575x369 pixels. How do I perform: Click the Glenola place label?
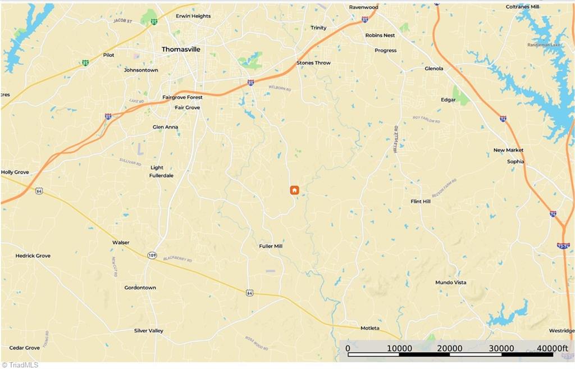click(x=434, y=69)
